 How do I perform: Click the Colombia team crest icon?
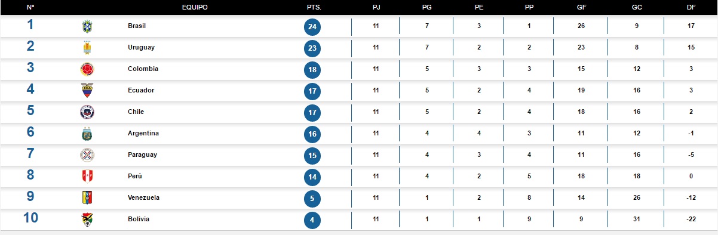tap(87, 69)
